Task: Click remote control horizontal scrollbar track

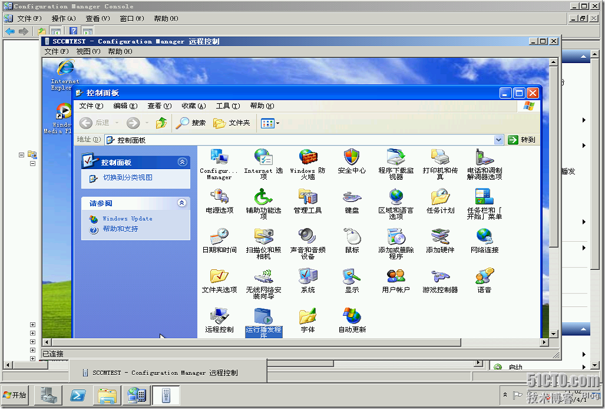Action: [501, 342]
